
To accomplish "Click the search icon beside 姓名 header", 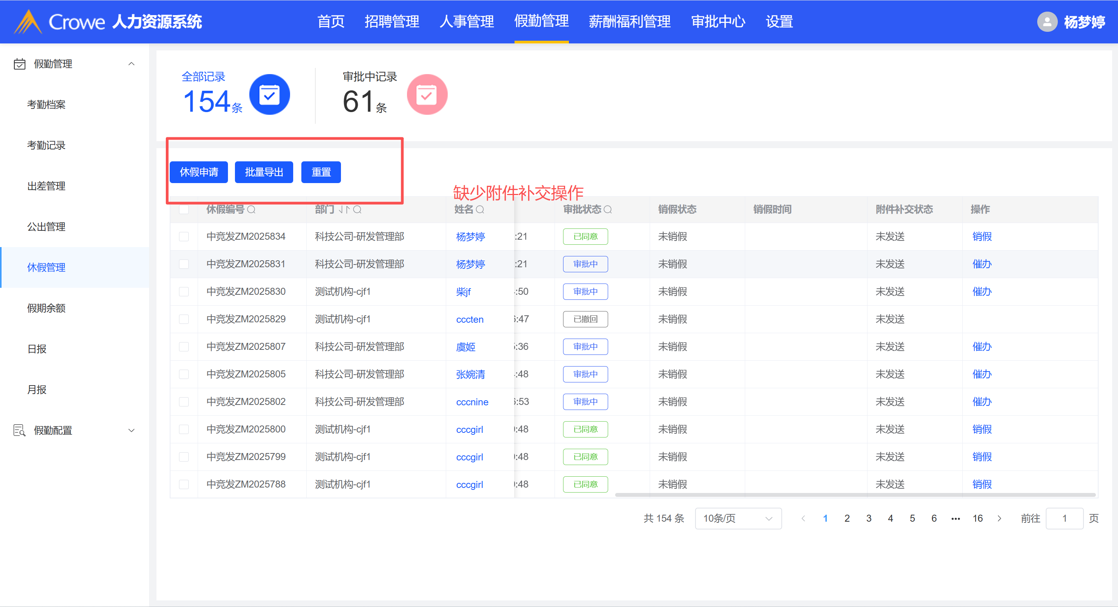I will click(x=480, y=210).
